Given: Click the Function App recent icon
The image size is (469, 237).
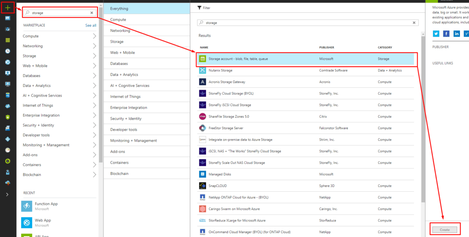Looking at the screenshot, I should pyautogui.click(x=27, y=206).
